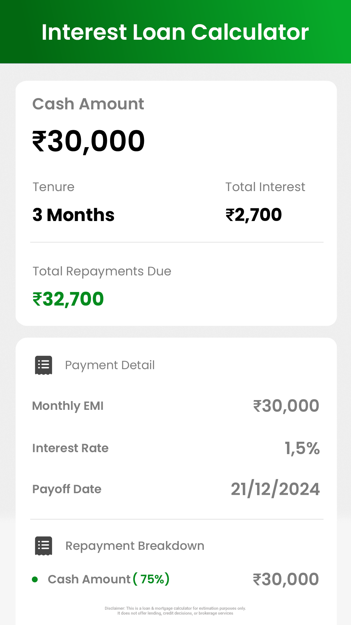Tap the Repayment Breakdown receipt icon

(44, 546)
